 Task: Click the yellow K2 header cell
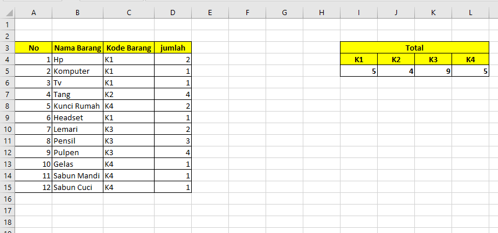tap(396, 59)
